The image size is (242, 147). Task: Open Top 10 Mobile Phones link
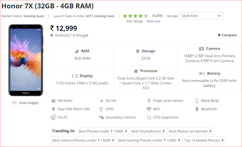pos(204,140)
